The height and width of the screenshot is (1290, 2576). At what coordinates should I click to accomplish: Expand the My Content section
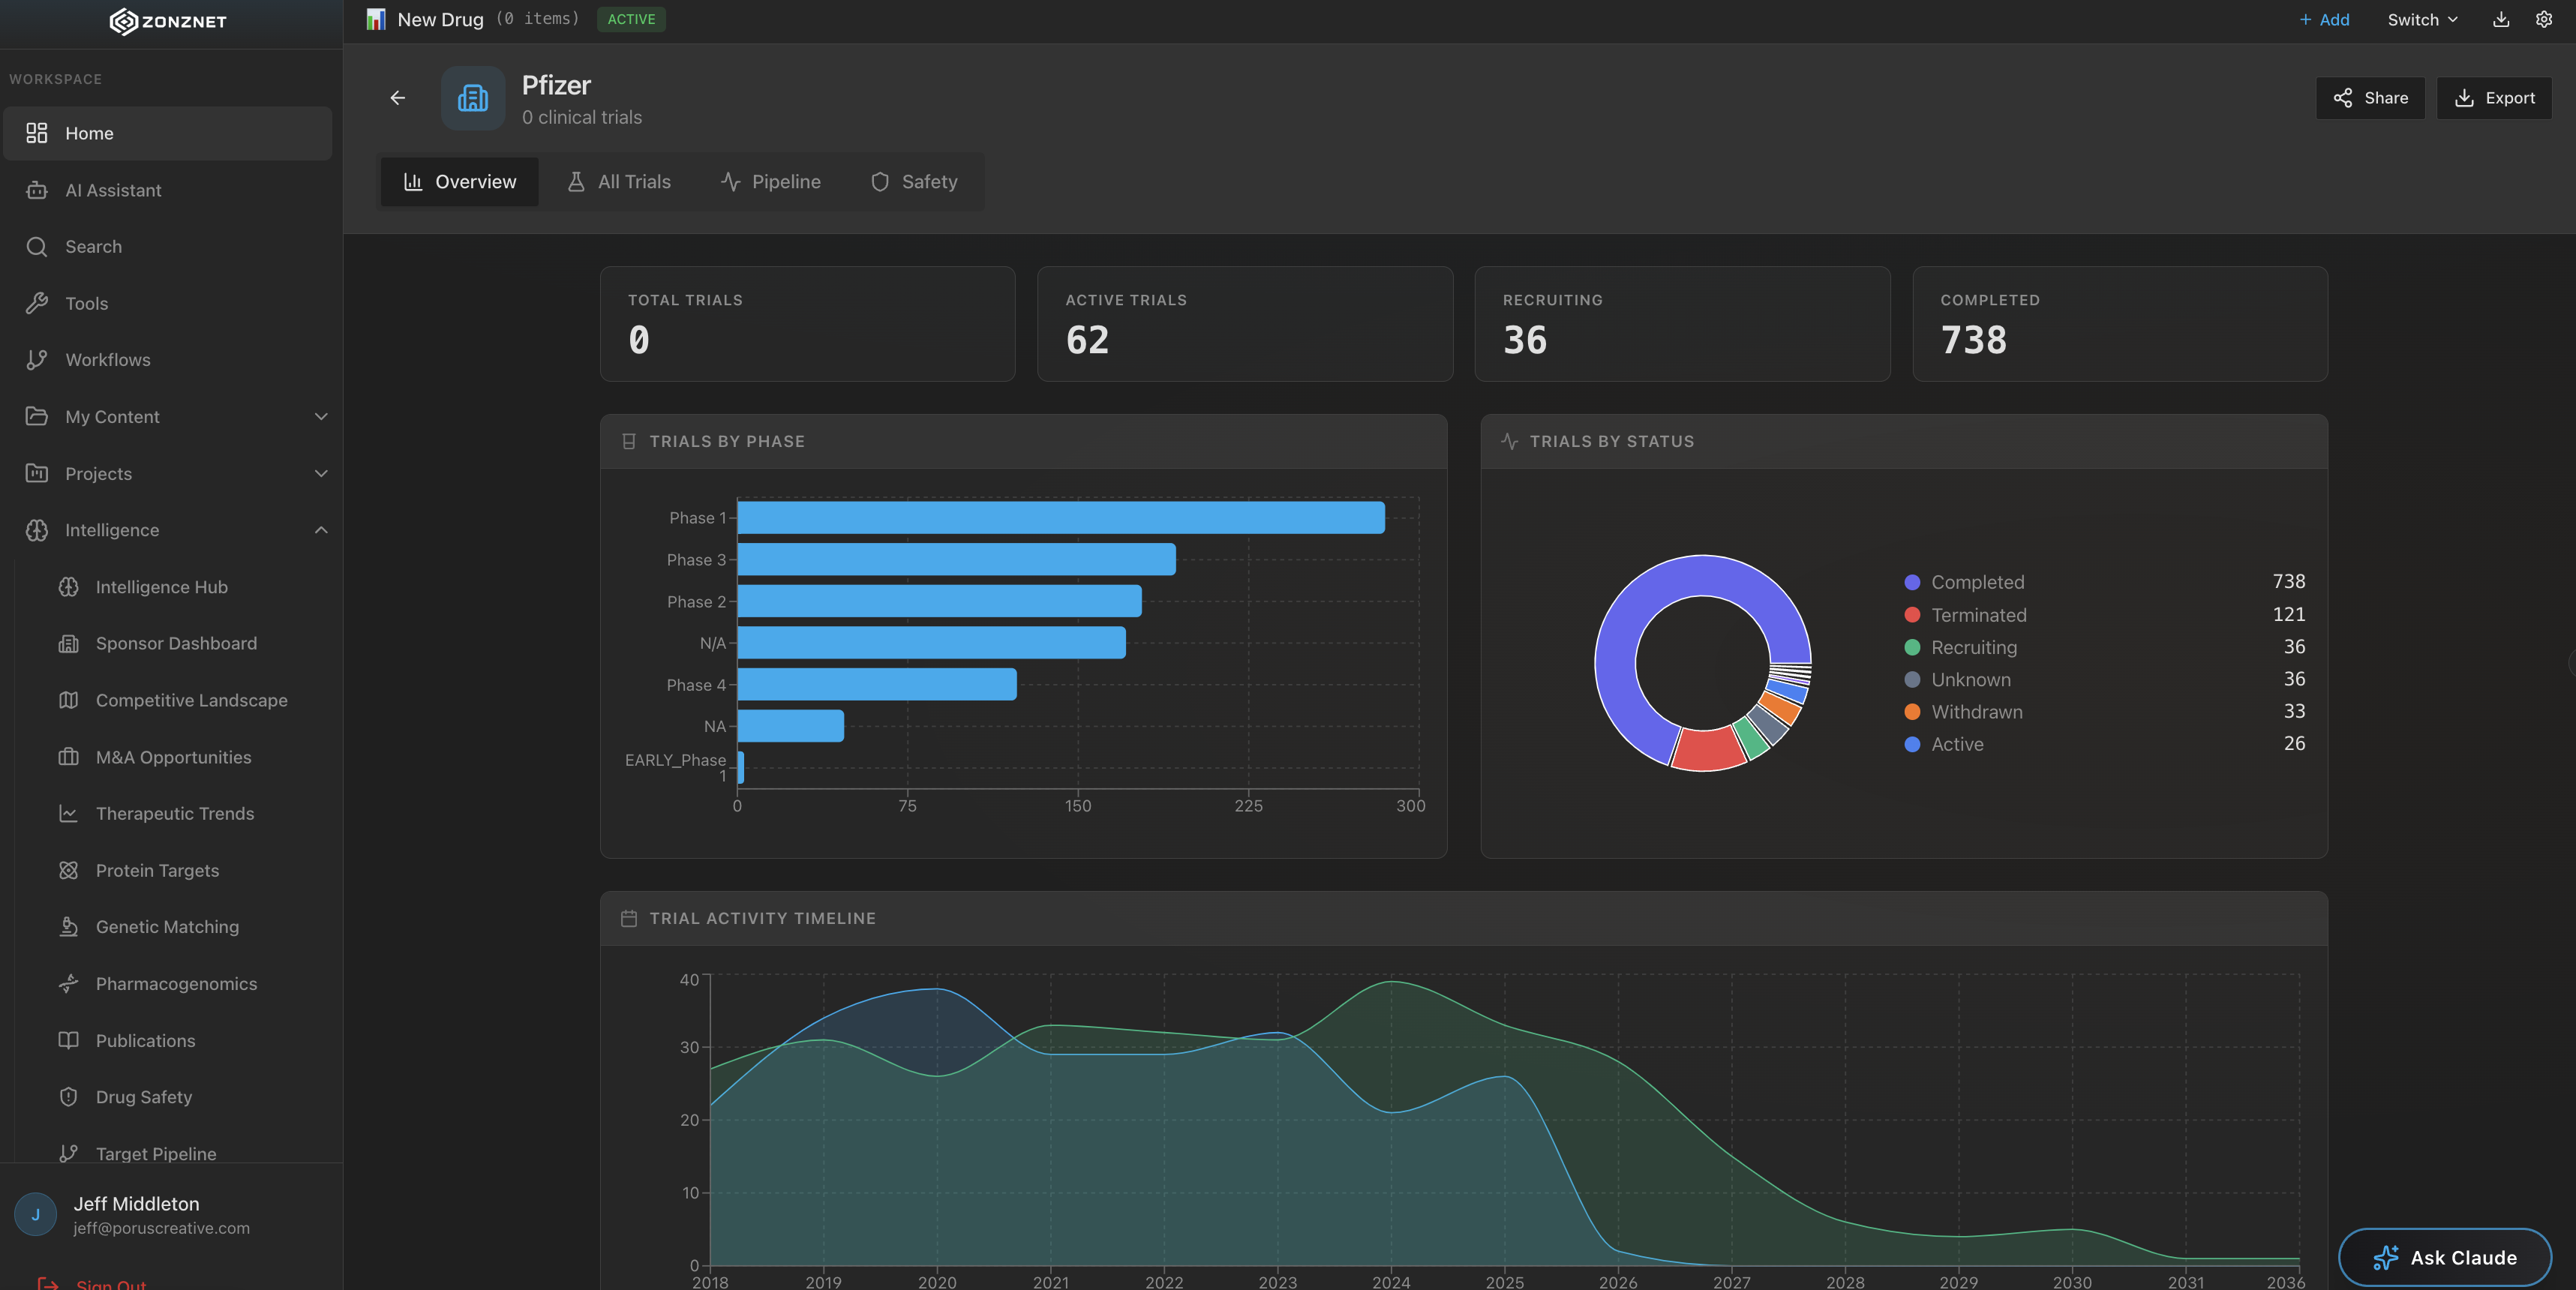tap(320, 416)
